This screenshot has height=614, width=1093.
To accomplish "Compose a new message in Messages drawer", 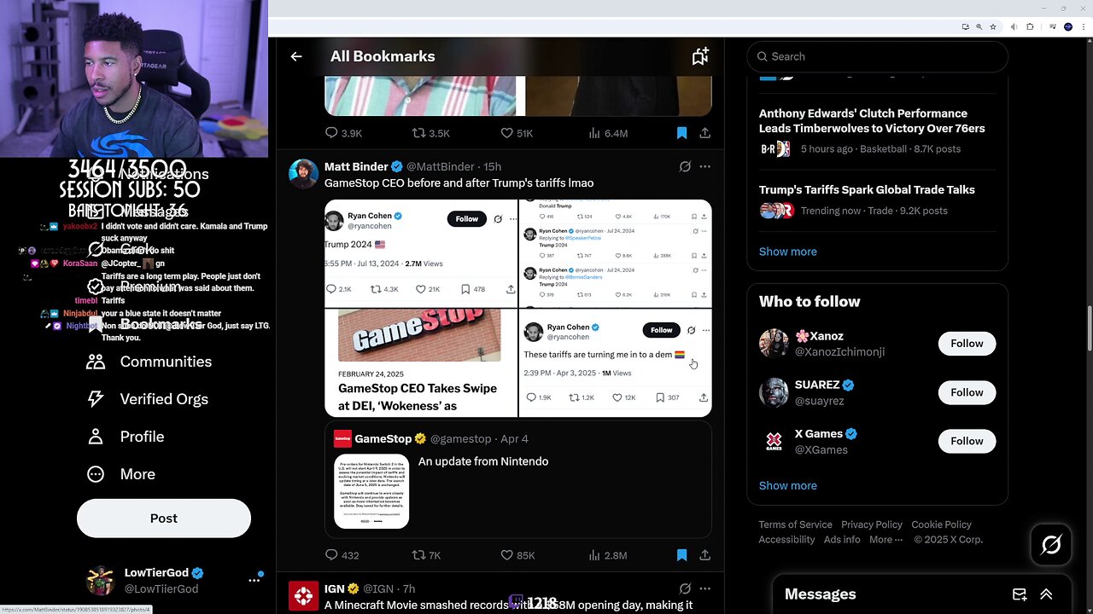I will (1020, 594).
